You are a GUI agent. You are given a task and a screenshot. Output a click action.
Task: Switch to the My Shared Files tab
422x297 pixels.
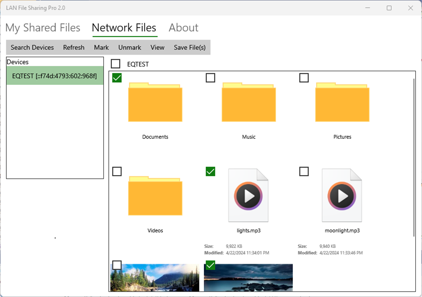[43, 28]
